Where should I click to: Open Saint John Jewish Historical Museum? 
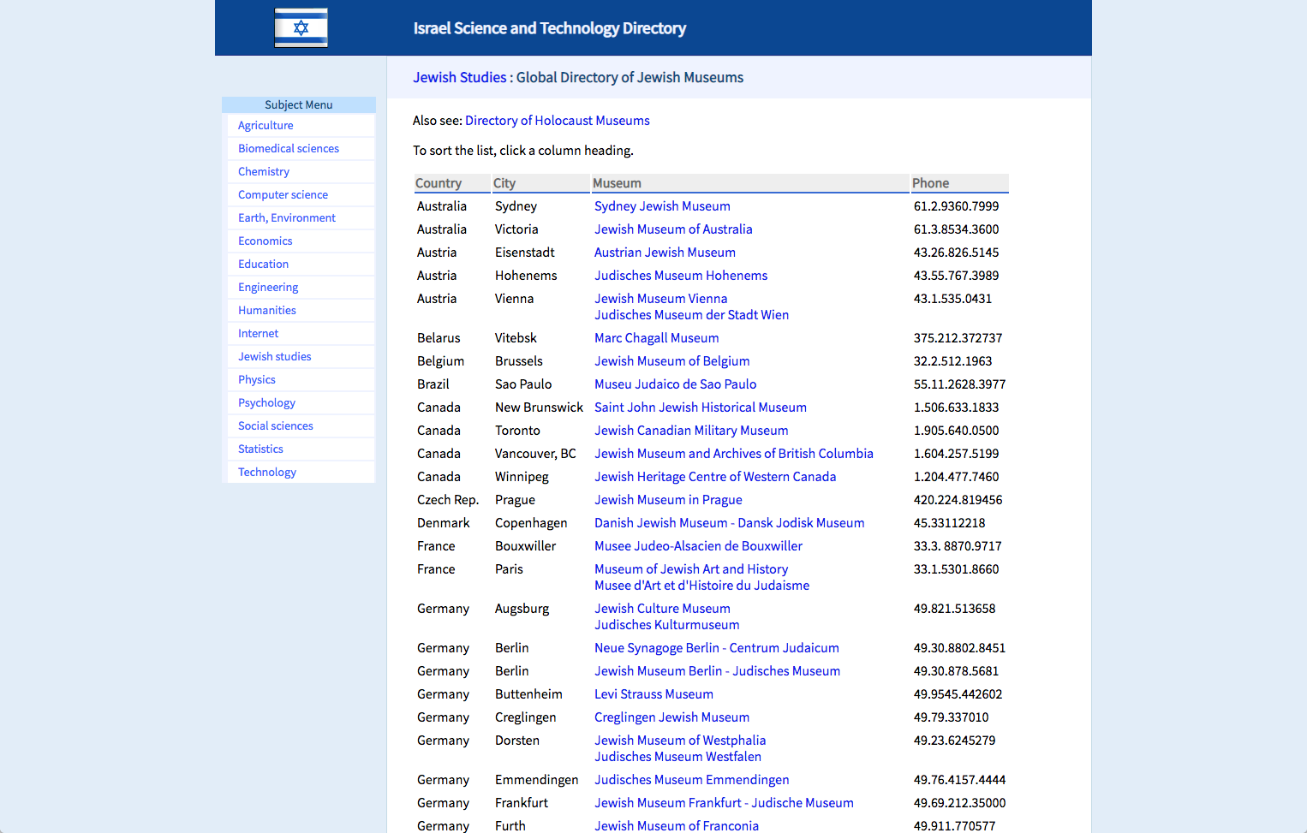coord(701,408)
